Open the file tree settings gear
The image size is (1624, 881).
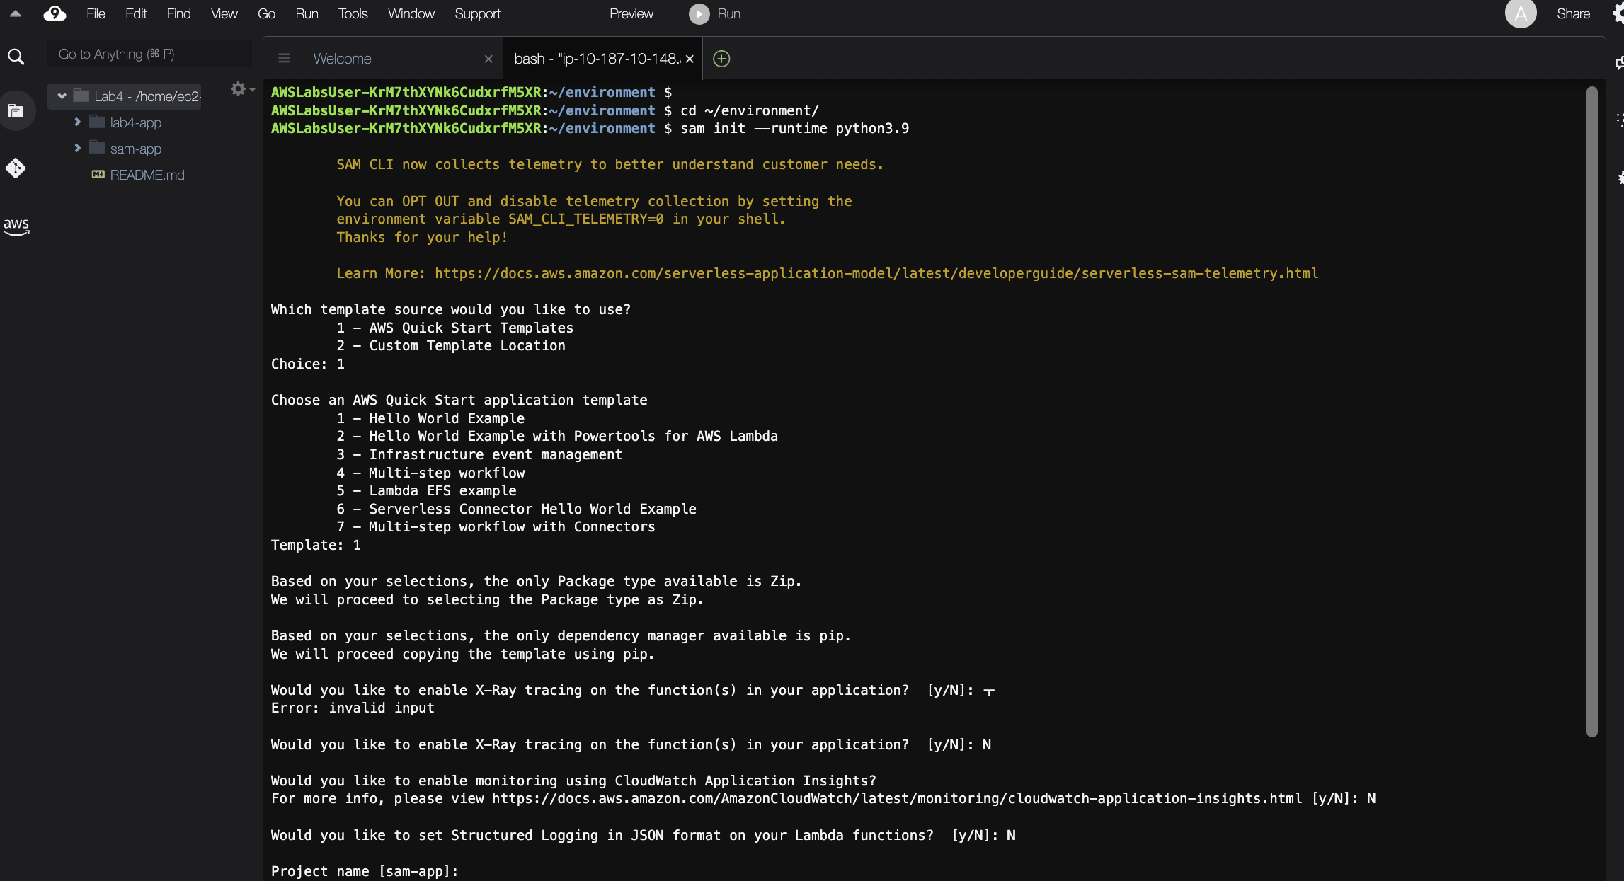click(239, 88)
